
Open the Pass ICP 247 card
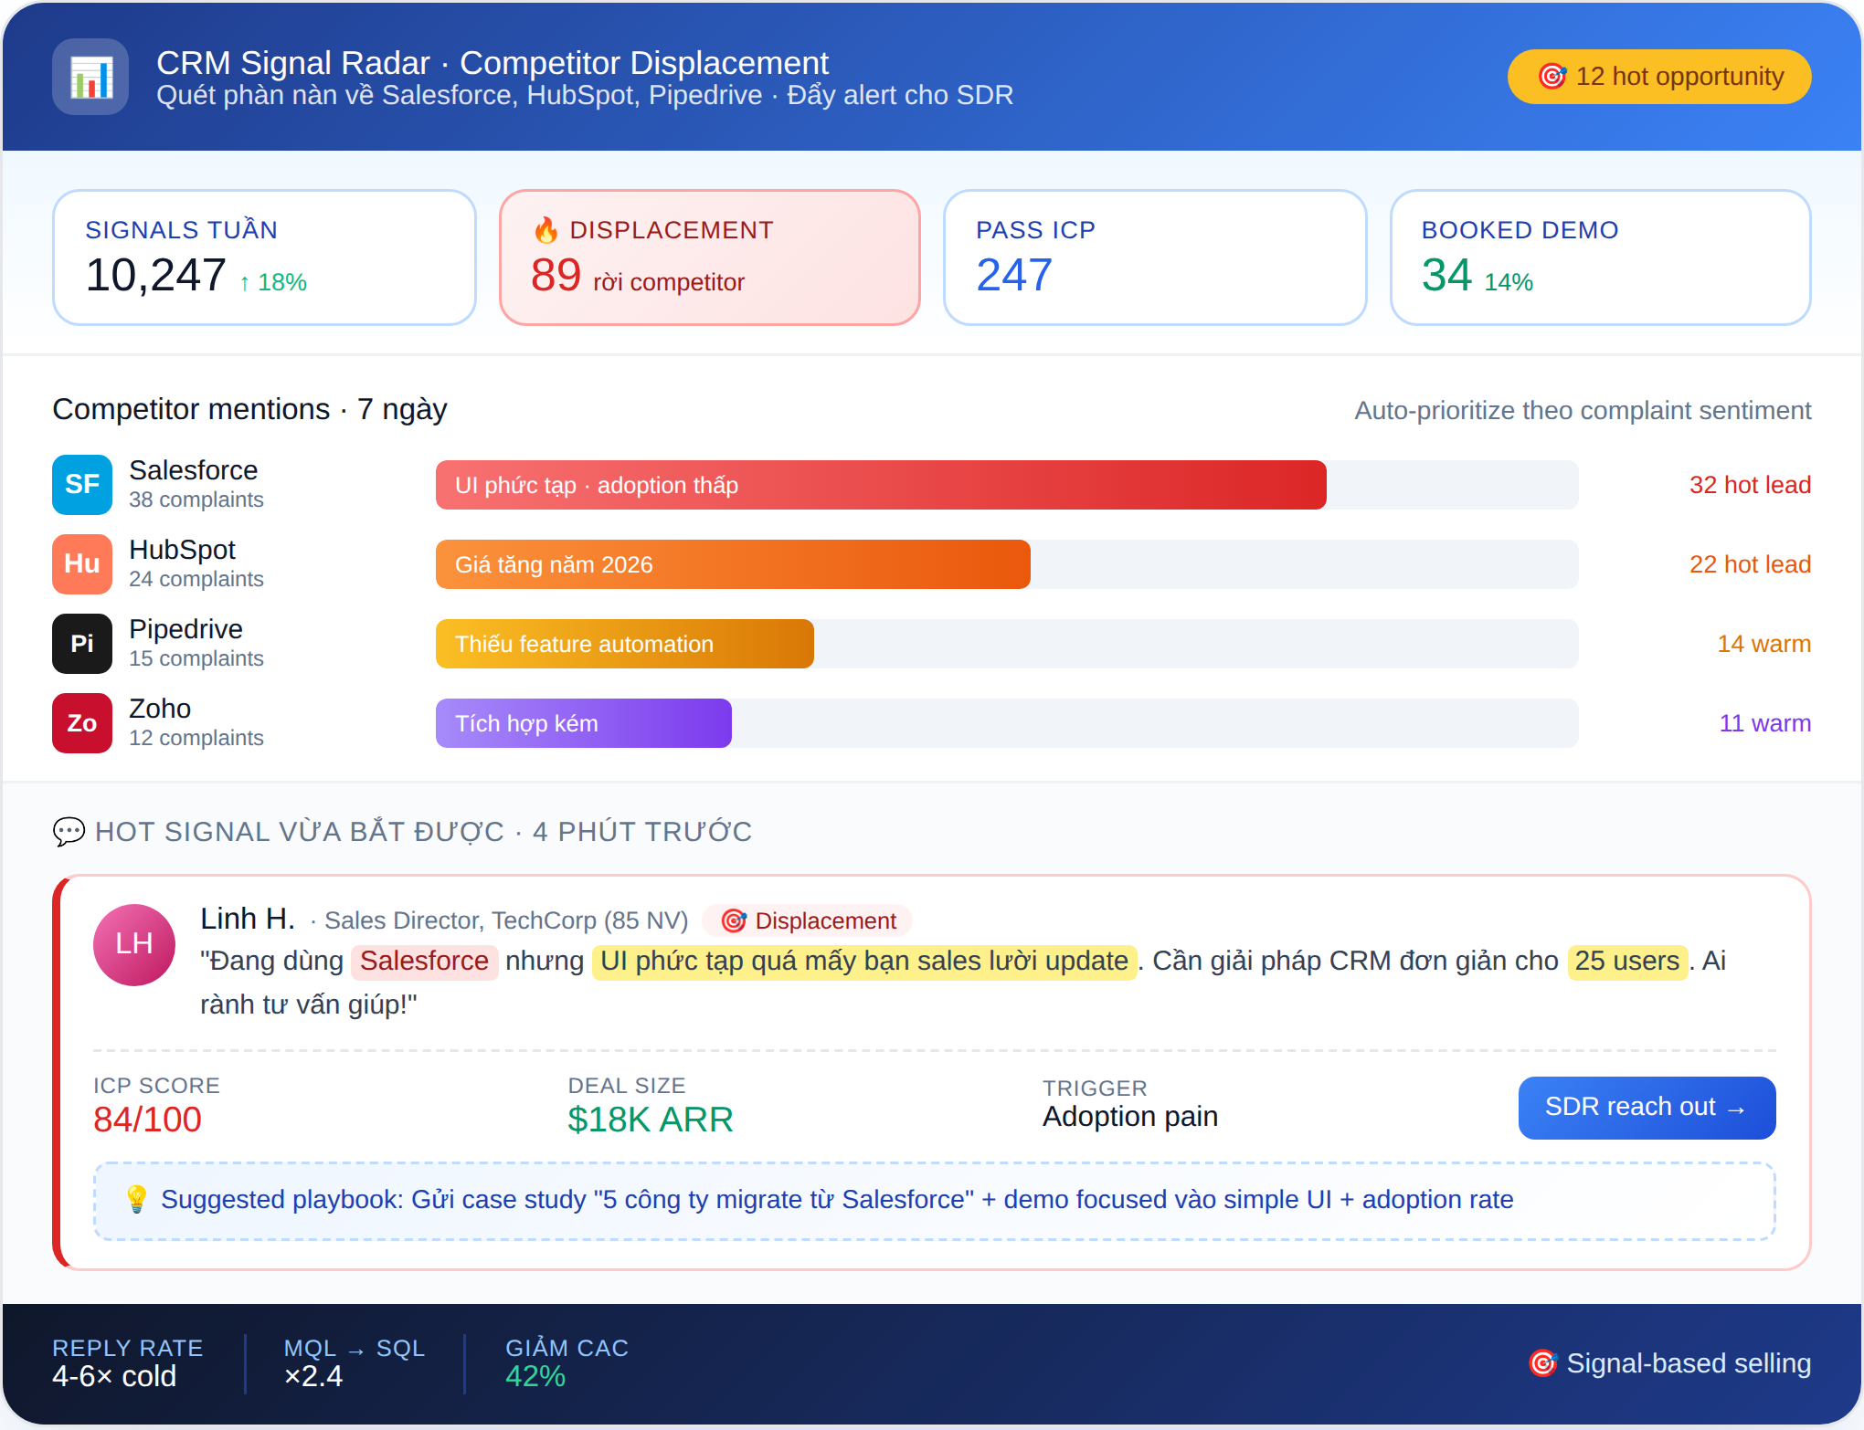coord(1155,258)
